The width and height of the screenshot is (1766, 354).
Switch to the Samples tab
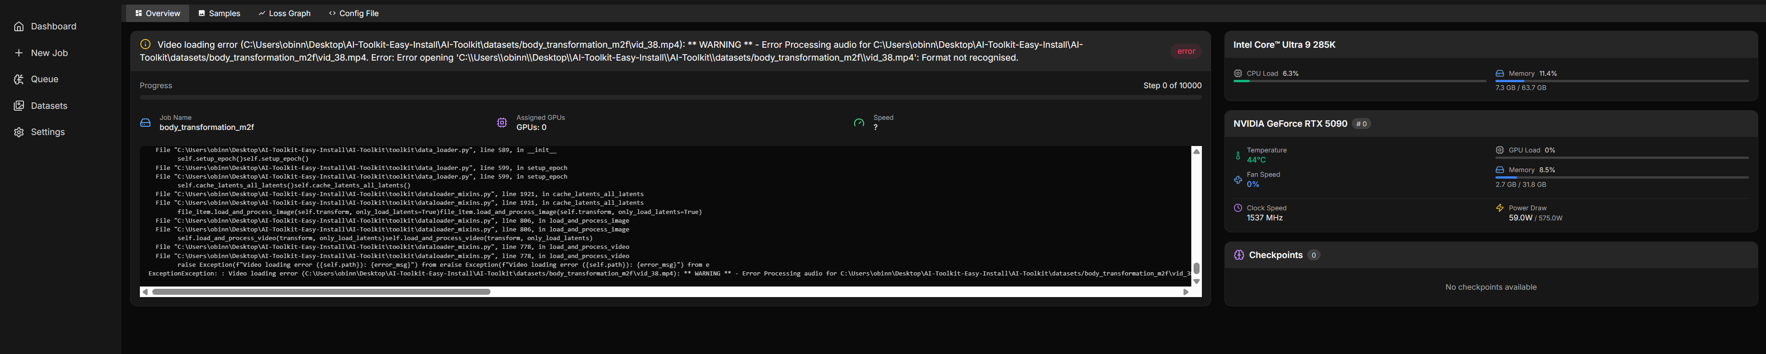point(219,13)
